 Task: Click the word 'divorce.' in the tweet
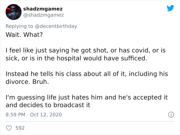[x=18, y=82]
